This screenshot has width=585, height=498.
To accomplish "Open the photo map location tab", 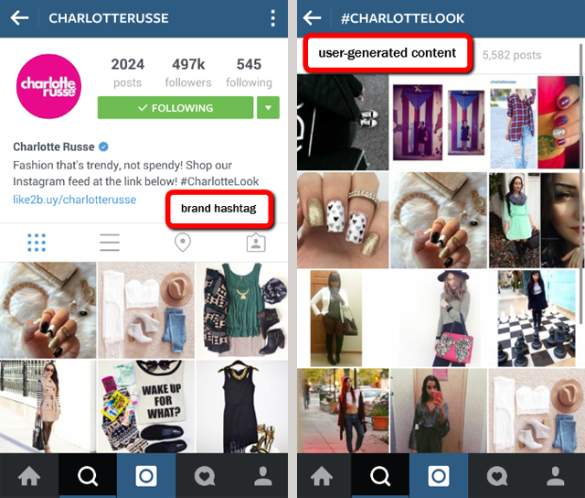I will [183, 243].
